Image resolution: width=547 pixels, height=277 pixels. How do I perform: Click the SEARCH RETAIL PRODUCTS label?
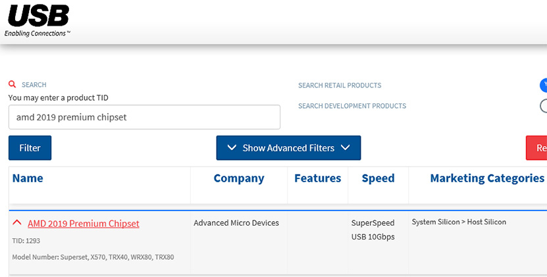coord(340,86)
